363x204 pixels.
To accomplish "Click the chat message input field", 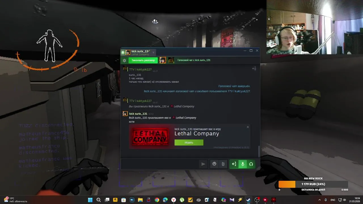I will tap(161, 164).
